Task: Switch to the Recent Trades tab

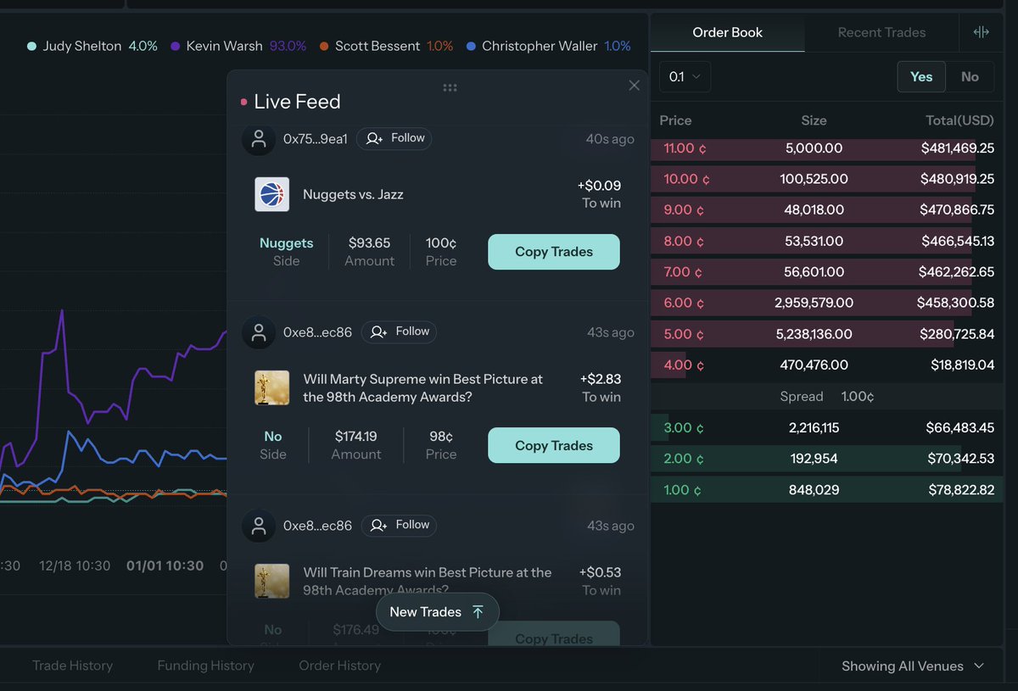Action: (881, 32)
